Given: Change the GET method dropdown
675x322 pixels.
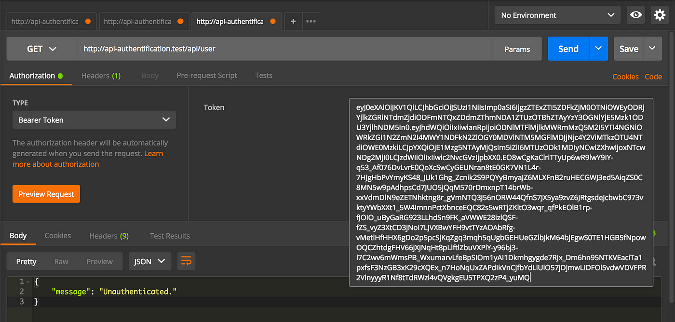Looking at the screenshot, I should 41,49.
